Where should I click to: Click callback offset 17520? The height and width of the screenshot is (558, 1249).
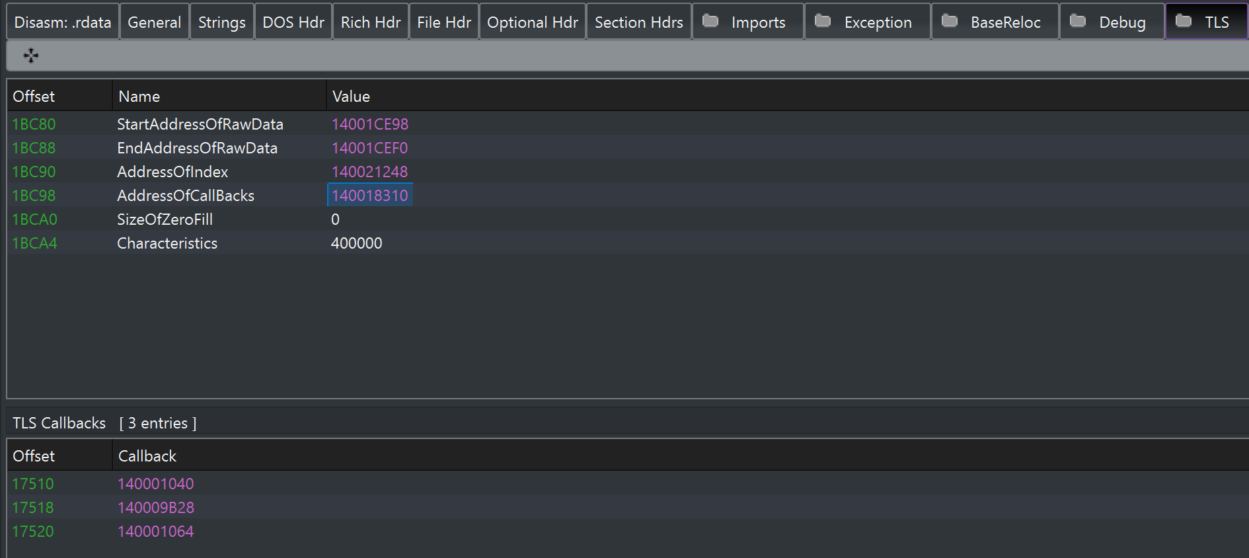click(x=33, y=532)
